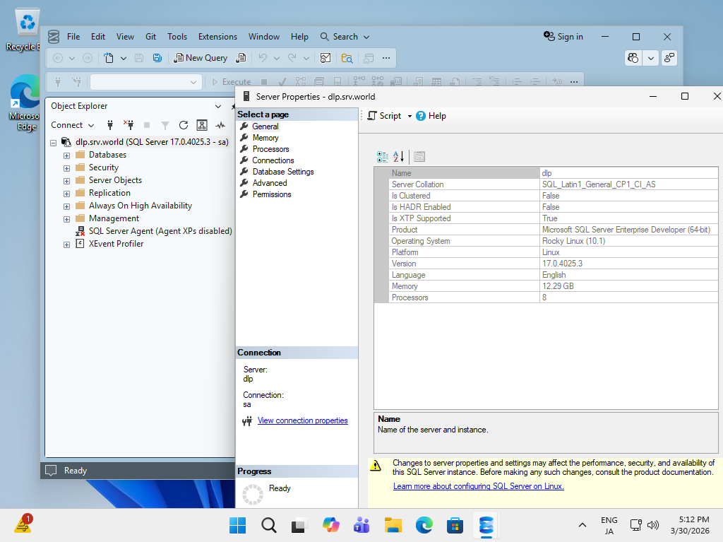
Task: Expand the Replication node
Action: 66,194
